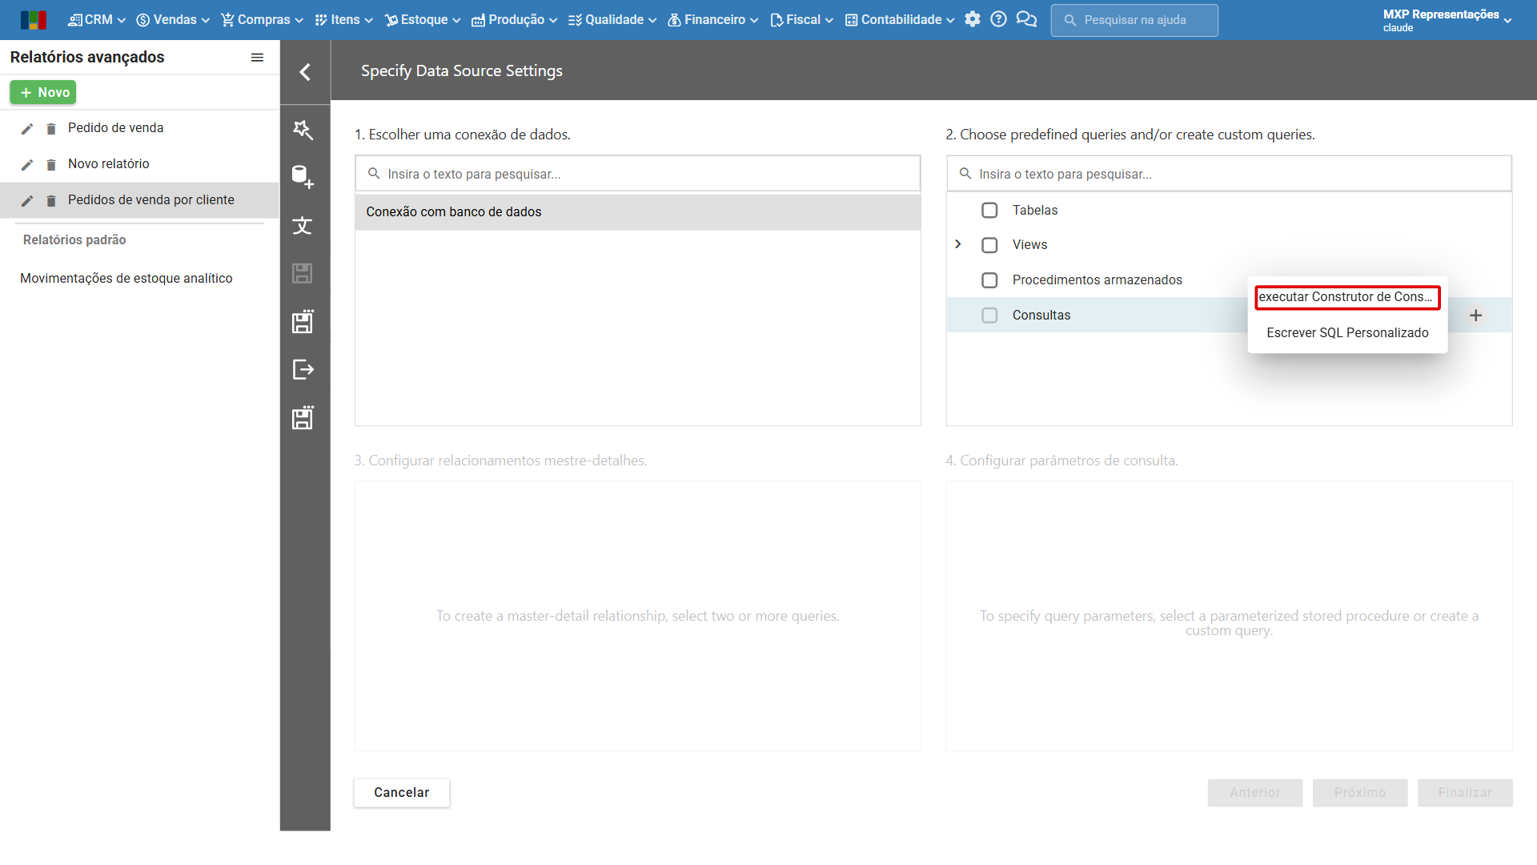Click the plus icon on Consultas row
1537x865 pixels.
[x=1476, y=316]
